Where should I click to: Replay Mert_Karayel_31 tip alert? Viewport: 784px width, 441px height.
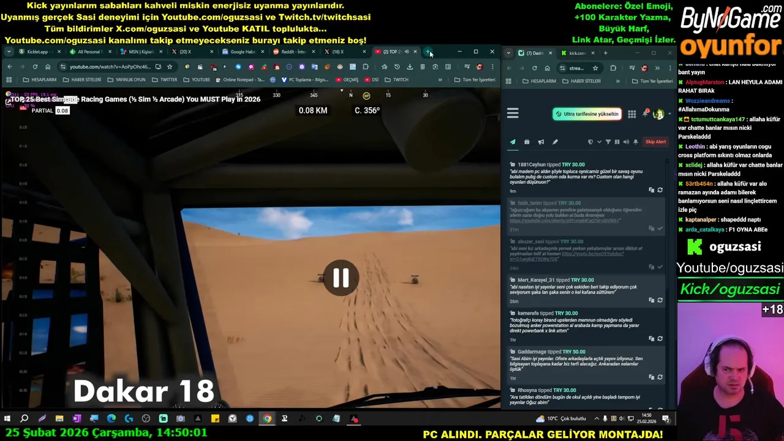coord(660,300)
